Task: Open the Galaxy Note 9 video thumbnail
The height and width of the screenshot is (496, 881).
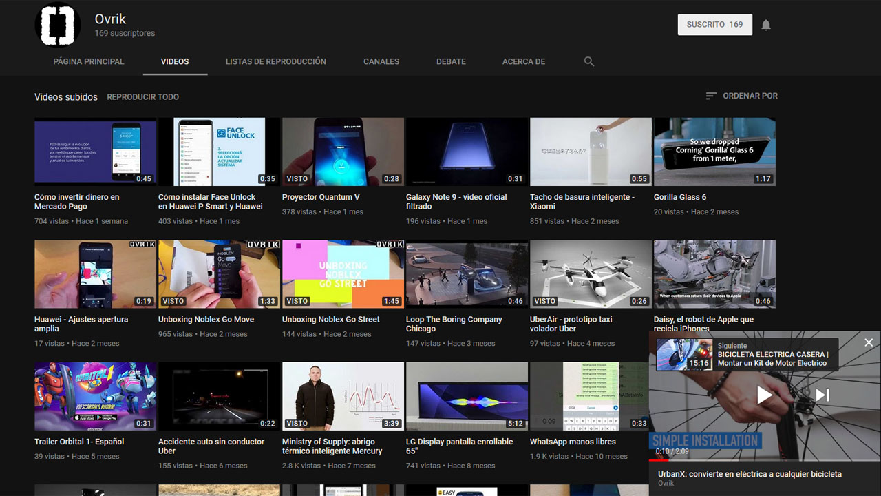Action: (467, 152)
